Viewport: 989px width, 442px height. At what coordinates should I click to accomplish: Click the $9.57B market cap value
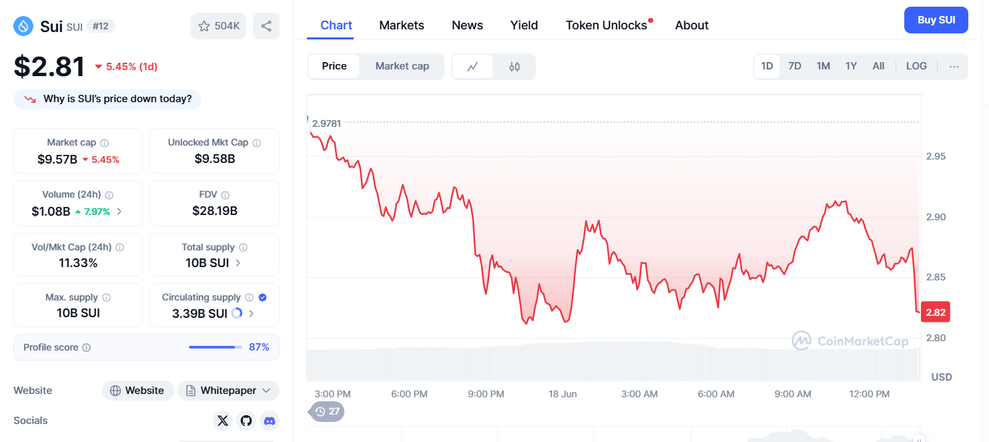(57, 160)
